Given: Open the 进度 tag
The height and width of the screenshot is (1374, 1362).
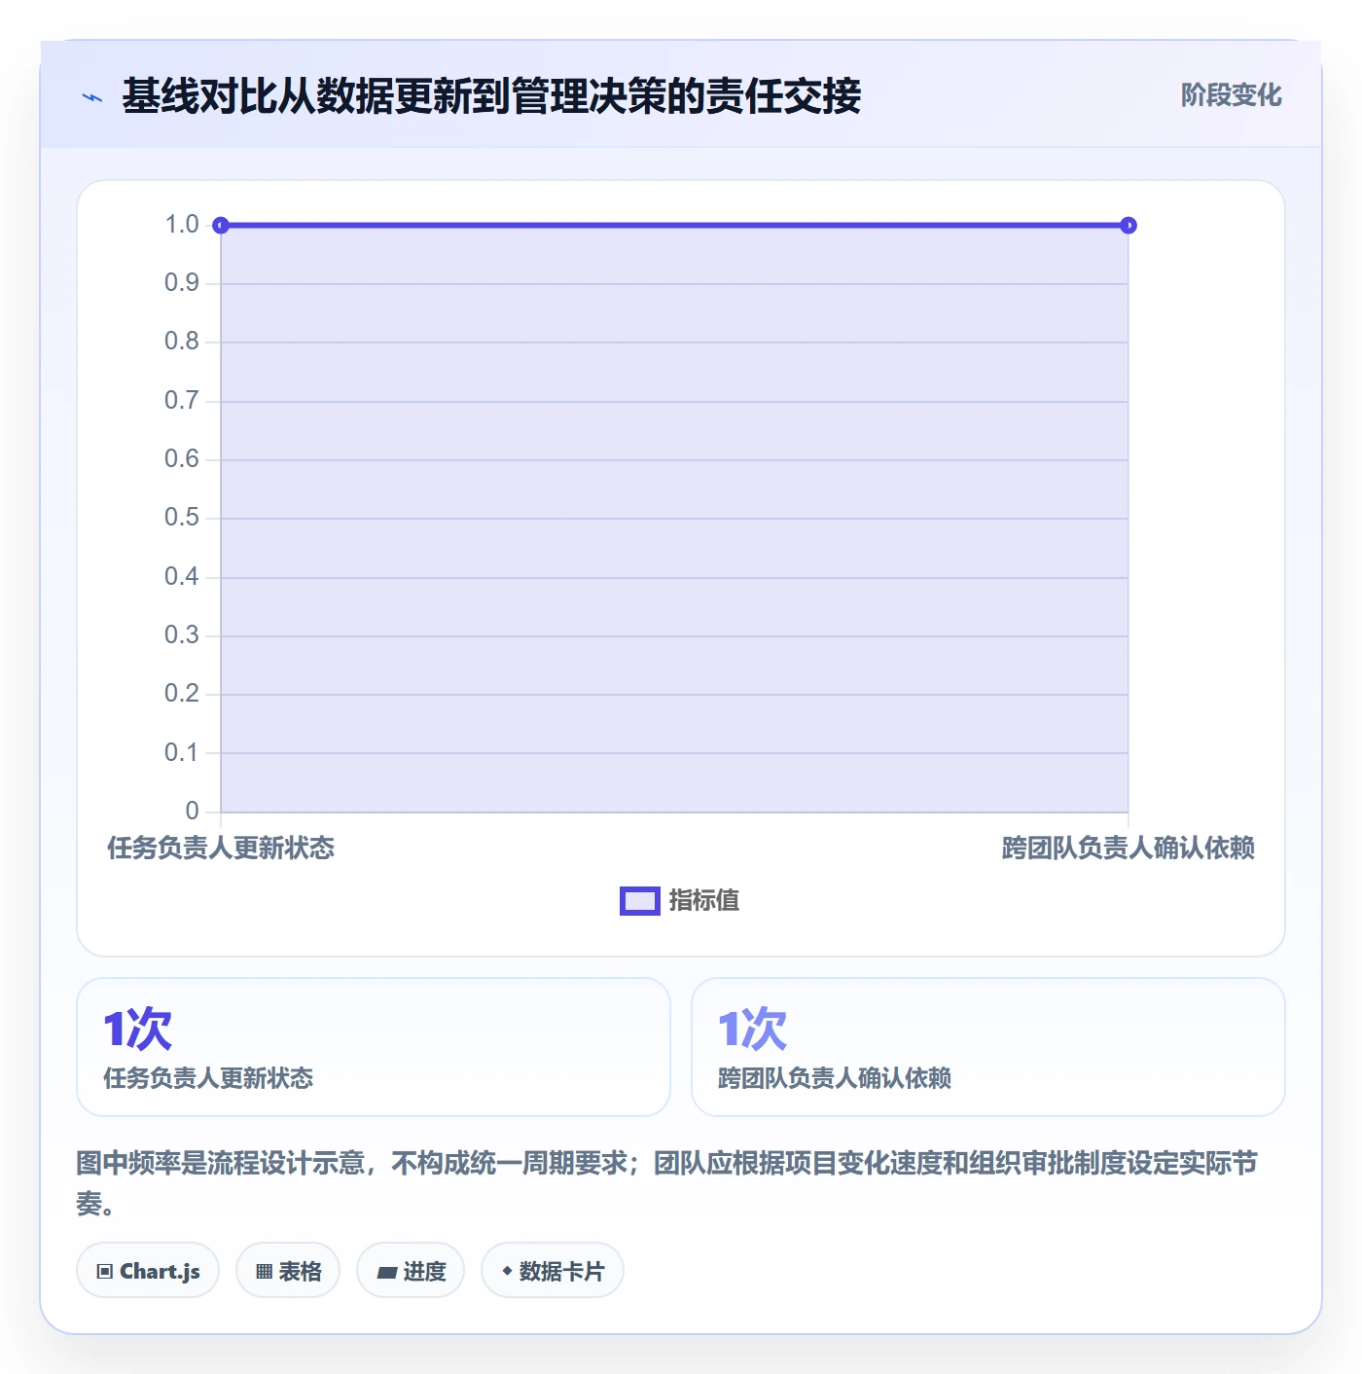Looking at the screenshot, I should 411,1271.
